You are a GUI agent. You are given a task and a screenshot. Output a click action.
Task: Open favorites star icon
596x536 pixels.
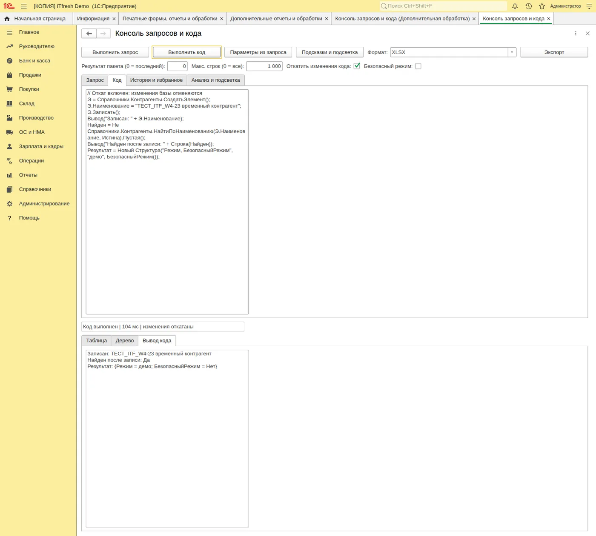pos(542,6)
